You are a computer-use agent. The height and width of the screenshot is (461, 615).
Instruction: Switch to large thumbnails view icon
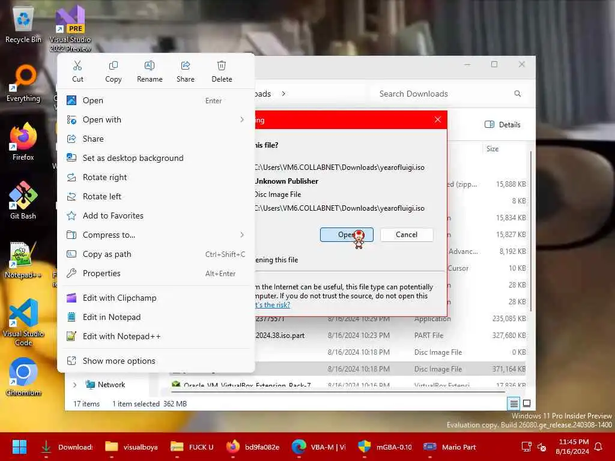527,403
